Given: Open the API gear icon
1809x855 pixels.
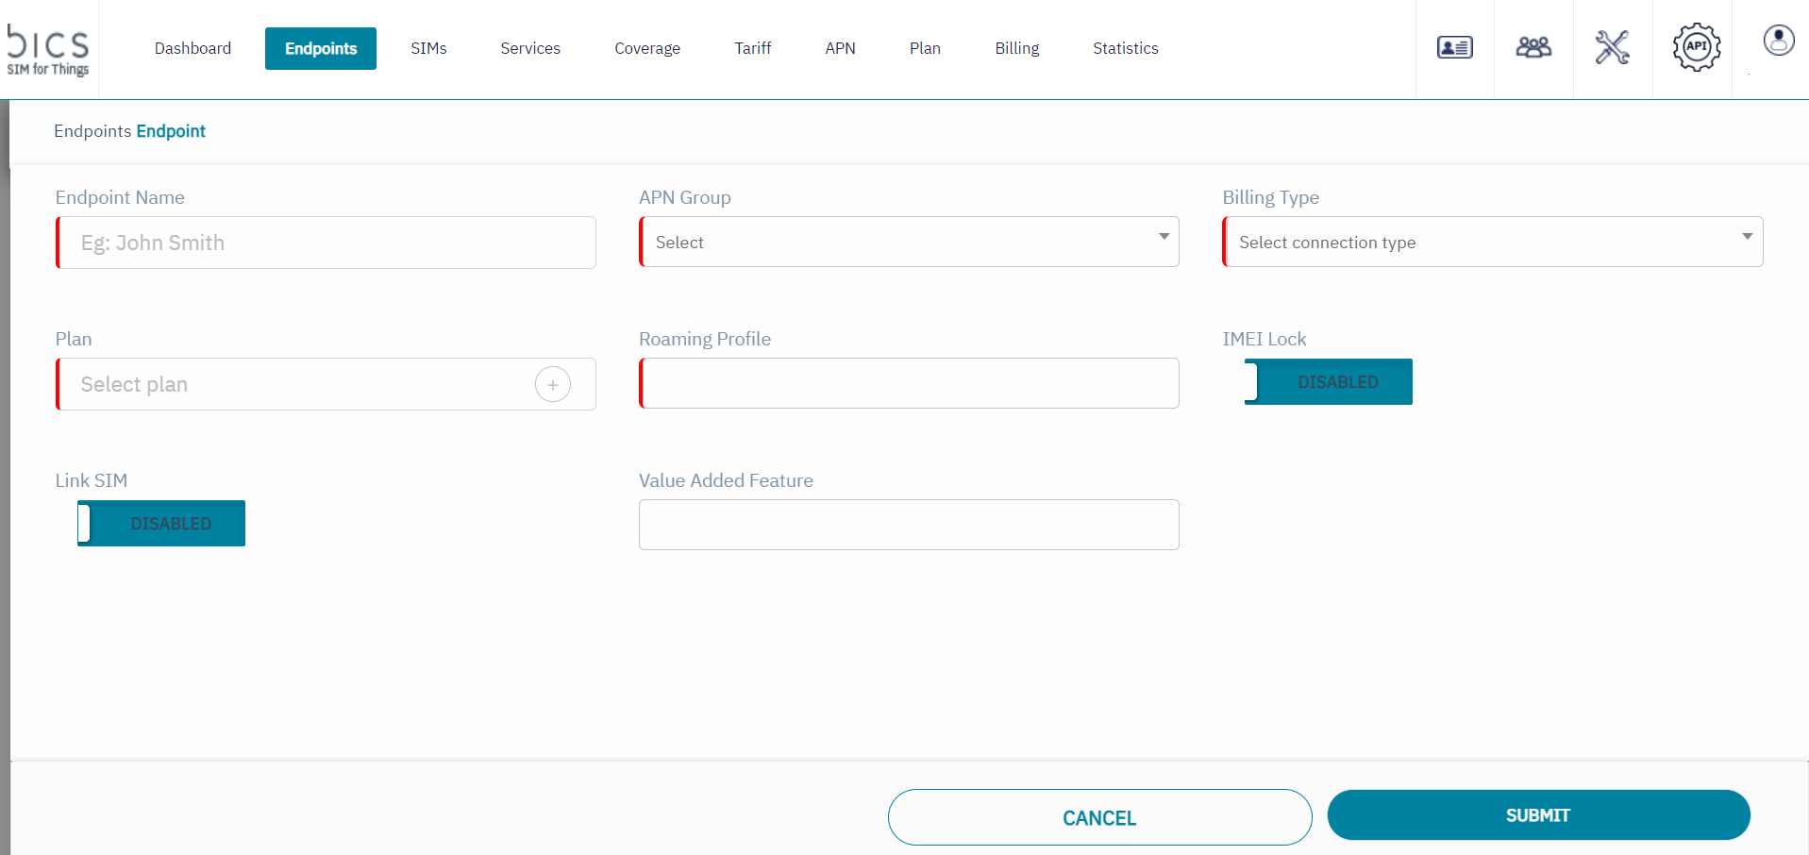Looking at the screenshot, I should [1696, 47].
